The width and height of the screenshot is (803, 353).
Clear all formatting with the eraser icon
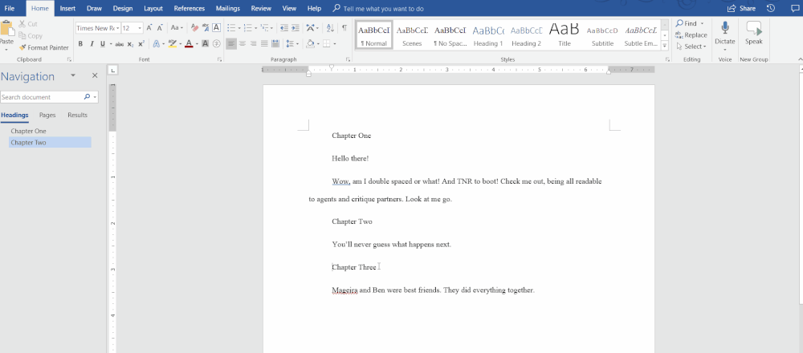[194, 28]
